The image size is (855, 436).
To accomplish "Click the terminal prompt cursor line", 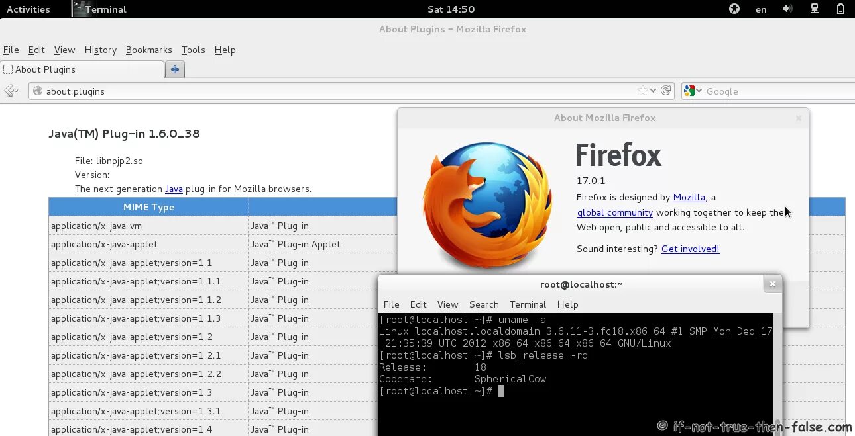I will [x=442, y=391].
